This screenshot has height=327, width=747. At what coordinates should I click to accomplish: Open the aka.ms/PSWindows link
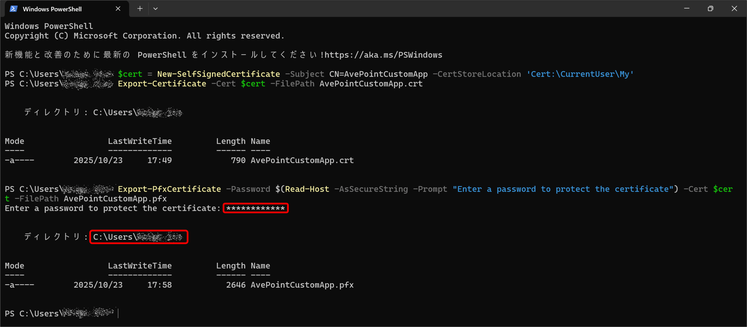tap(383, 55)
